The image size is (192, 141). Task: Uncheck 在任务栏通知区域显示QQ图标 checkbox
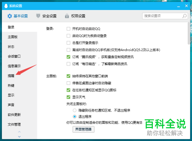[x=68, y=90]
